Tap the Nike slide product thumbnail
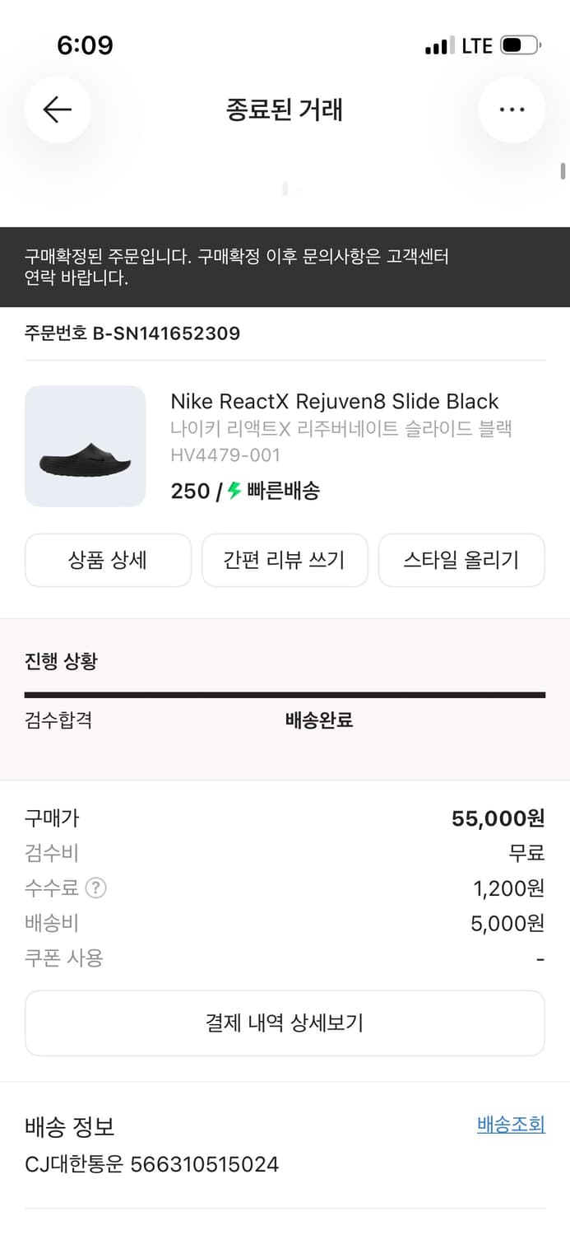This screenshot has height=1235, width=570. click(x=85, y=446)
